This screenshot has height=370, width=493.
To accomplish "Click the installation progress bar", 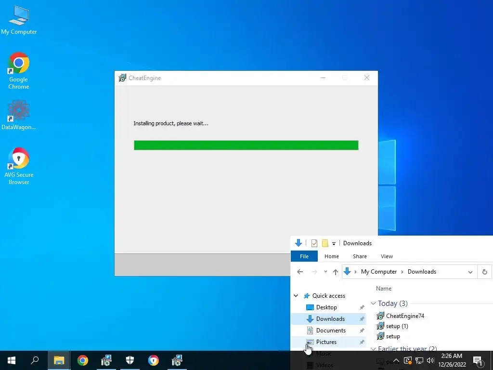I will (246, 145).
